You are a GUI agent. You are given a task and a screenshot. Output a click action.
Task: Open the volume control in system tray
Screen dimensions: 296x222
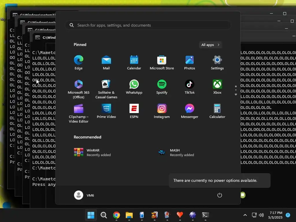[x=261, y=215]
